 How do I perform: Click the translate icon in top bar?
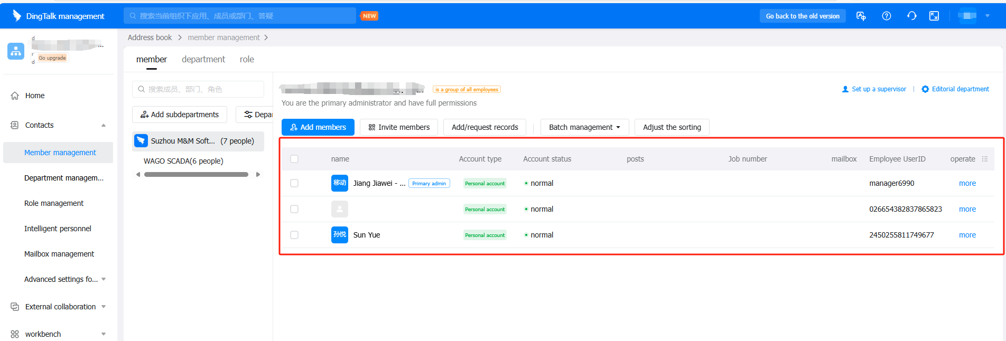[861, 16]
